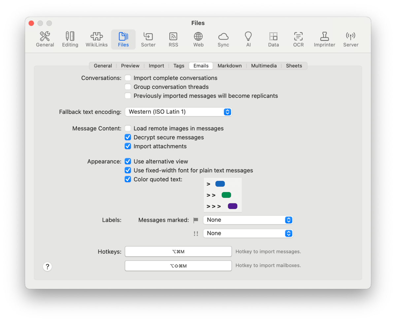Switch to the Markdown tab
Image resolution: width=396 pixels, height=322 pixels.
coord(230,66)
